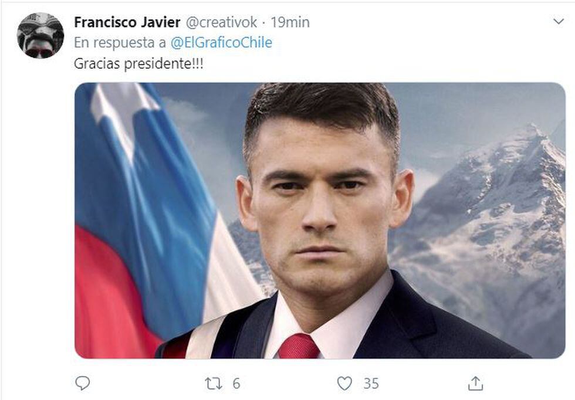The width and height of the screenshot is (575, 400).
Task: Open the @ElGraficoChile mention link
Action: coord(221,43)
